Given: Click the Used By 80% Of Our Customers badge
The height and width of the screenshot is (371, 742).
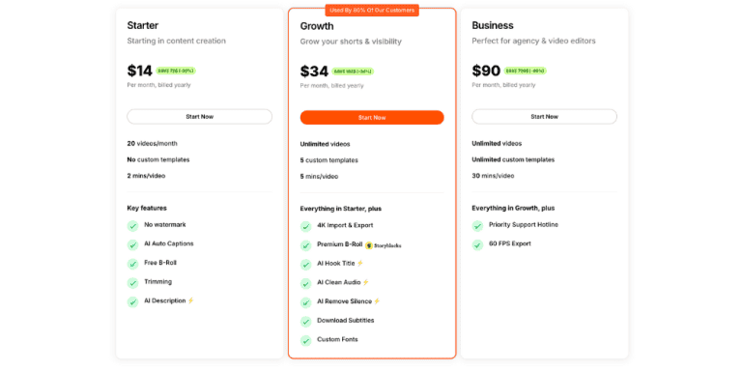Looking at the screenshot, I should (372, 10).
